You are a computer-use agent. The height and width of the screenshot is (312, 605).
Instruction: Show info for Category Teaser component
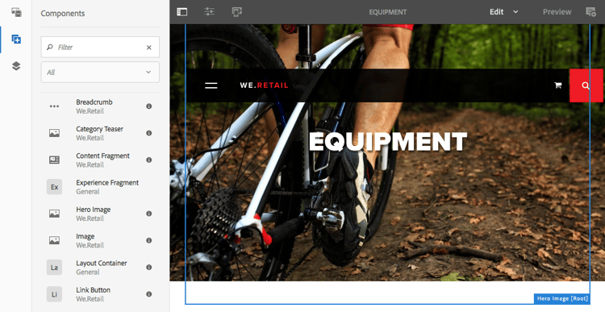[x=149, y=133]
